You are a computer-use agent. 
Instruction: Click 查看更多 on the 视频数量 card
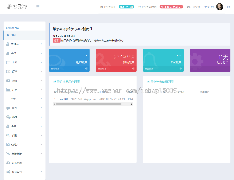tap(102, 69)
